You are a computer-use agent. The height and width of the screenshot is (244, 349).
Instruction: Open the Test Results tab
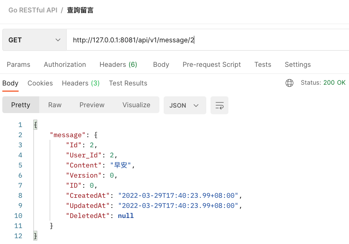128,83
